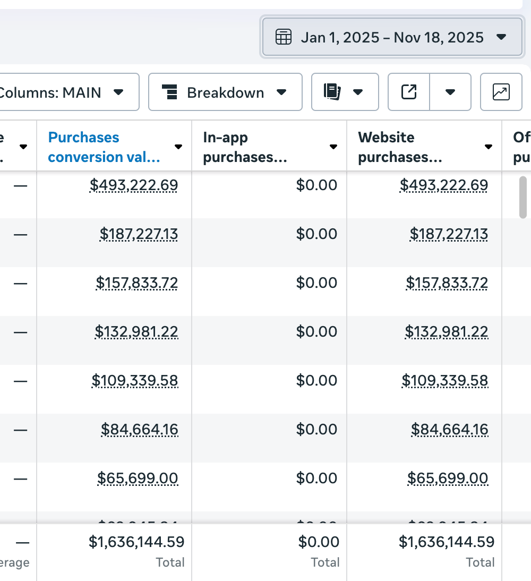Viewport: 531px width, 581px height.
Task: Sort by Website purchases column header
Action: (x=400, y=147)
